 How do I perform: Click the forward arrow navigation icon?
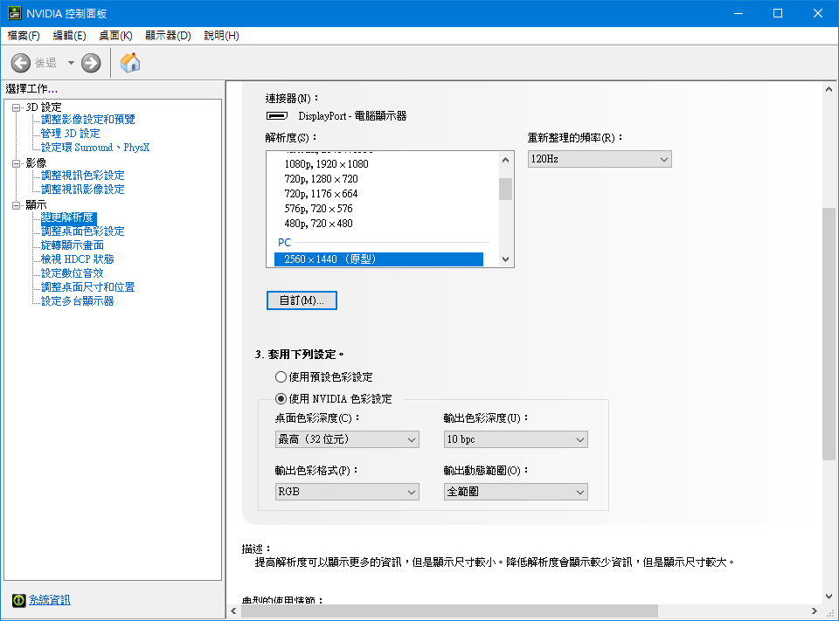(91, 63)
